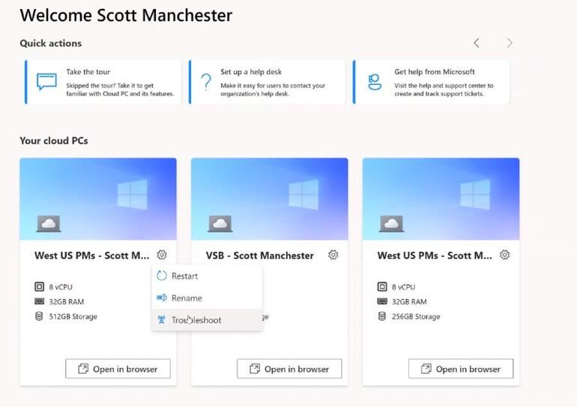
Task: Click Open in browser on 256GB Storage PC
Action: [x=461, y=369]
